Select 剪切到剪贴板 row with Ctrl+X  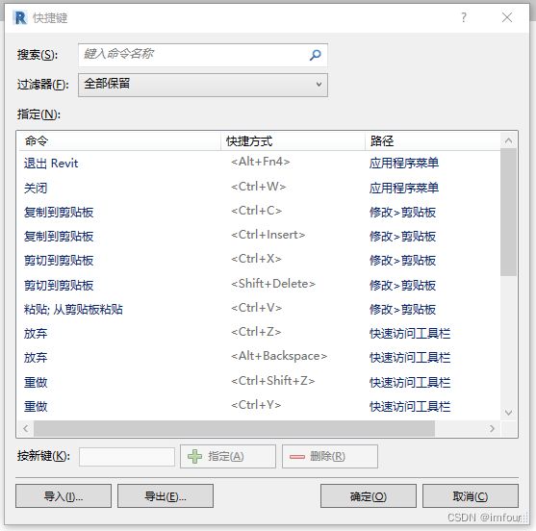[x=259, y=261]
